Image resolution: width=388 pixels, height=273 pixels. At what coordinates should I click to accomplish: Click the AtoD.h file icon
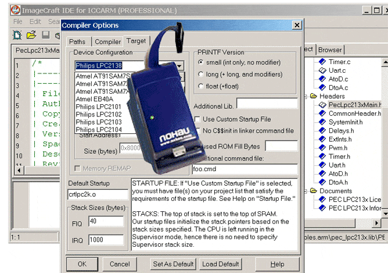point(322,173)
